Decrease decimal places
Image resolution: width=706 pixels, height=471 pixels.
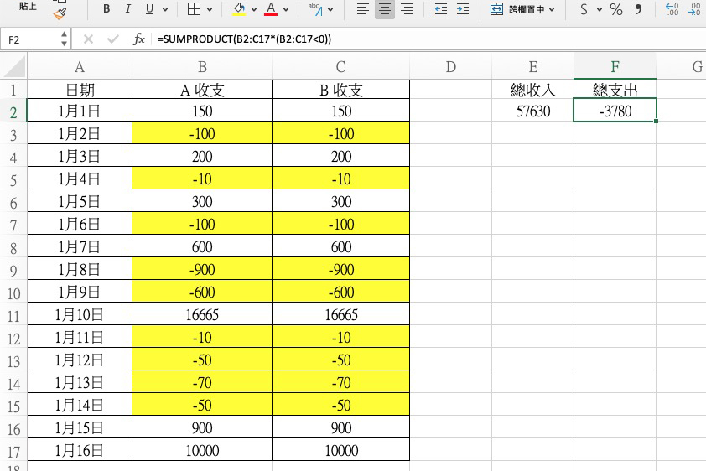coord(694,8)
